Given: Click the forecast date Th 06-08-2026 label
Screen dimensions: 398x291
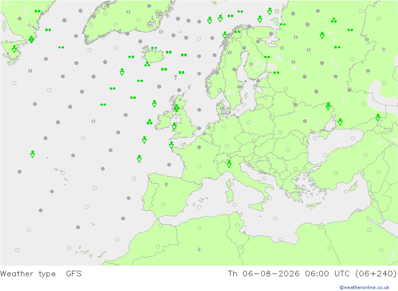Looking at the screenshot, I should [x=264, y=274].
